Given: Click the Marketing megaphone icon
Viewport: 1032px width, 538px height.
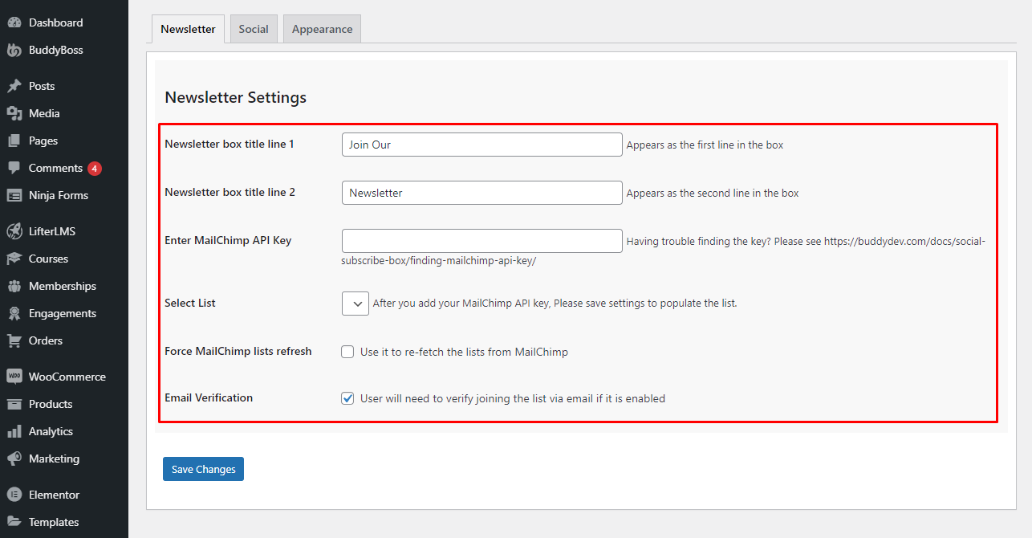Looking at the screenshot, I should 14,459.
